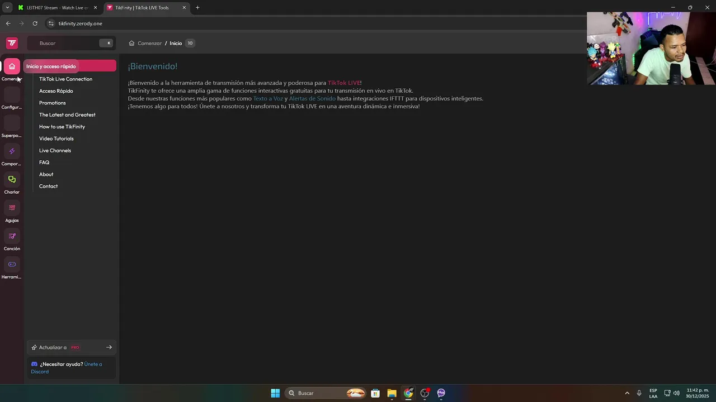The width and height of the screenshot is (716, 402).
Task: Click Chrome icon in taskbar
Action: click(x=408, y=393)
